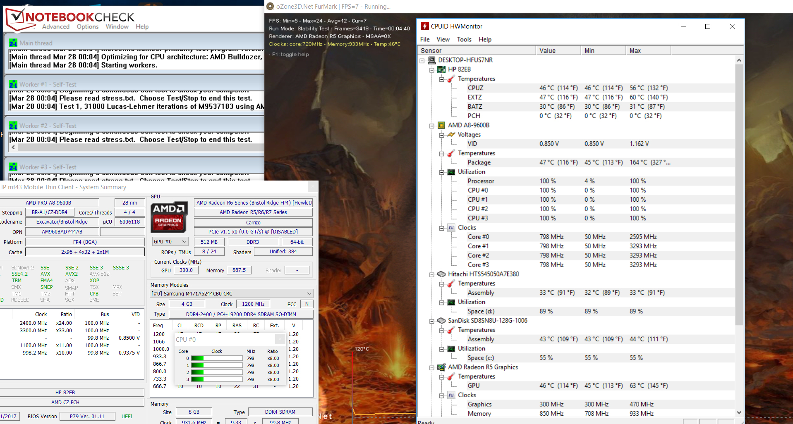793x424 pixels.
Task: Click the Prime95 icon of Worker #2 window
Action: 13,126
